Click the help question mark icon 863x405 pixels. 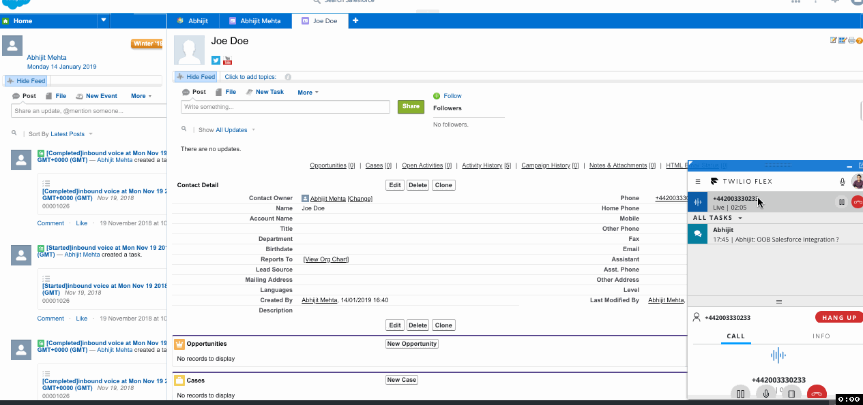[x=860, y=41]
